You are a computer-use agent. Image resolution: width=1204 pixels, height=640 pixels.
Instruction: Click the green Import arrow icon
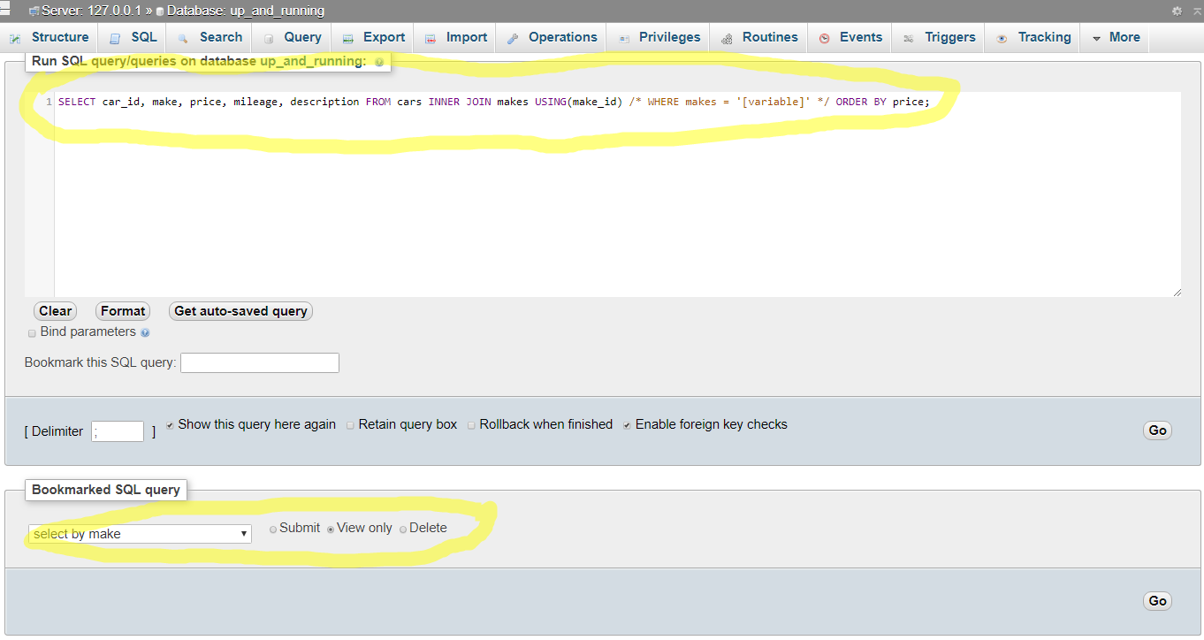(x=431, y=37)
